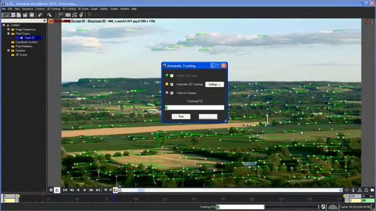Open the 3D Tracking menu
Image resolution: width=376 pixels, height=211 pixels.
[69, 9]
